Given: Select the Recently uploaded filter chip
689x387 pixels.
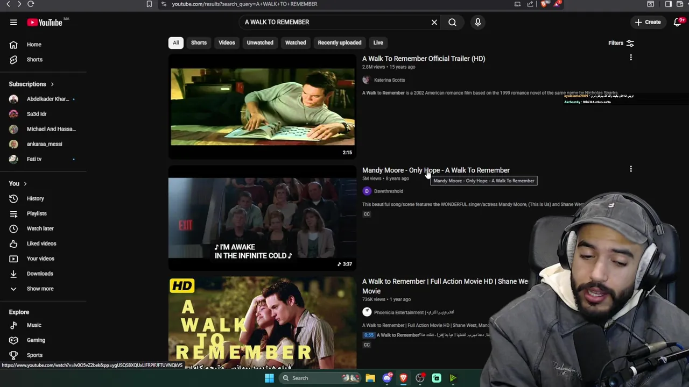Looking at the screenshot, I should point(340,42).
